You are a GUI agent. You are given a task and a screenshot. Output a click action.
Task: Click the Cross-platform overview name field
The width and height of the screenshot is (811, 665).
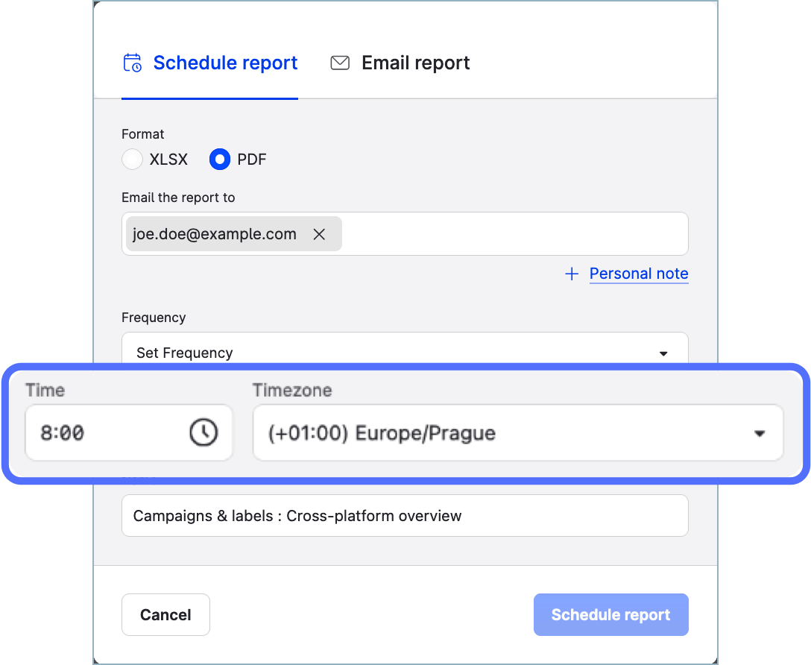pyautogui.click(x=404, y=515)
